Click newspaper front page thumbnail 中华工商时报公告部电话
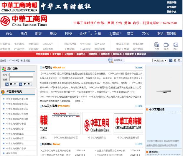 tap(66, 123)
